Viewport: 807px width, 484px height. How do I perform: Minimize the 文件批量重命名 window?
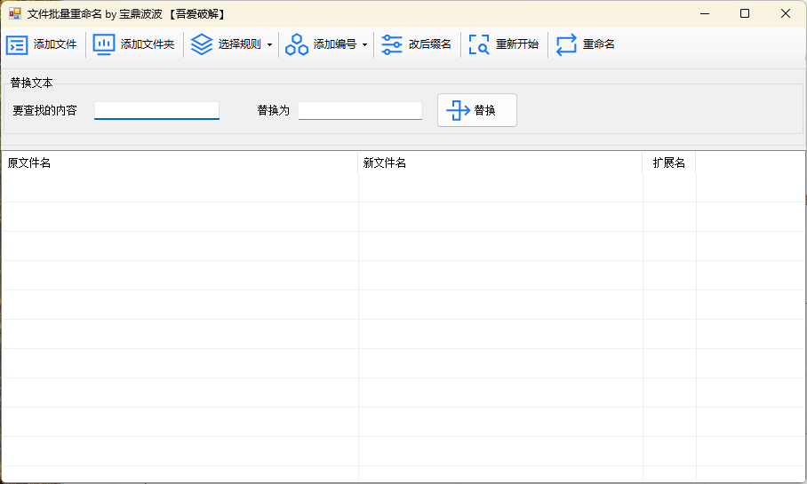pos(704,13)
